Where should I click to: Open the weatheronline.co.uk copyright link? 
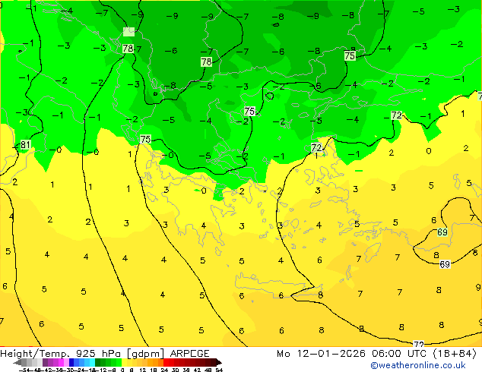[418, 365]
